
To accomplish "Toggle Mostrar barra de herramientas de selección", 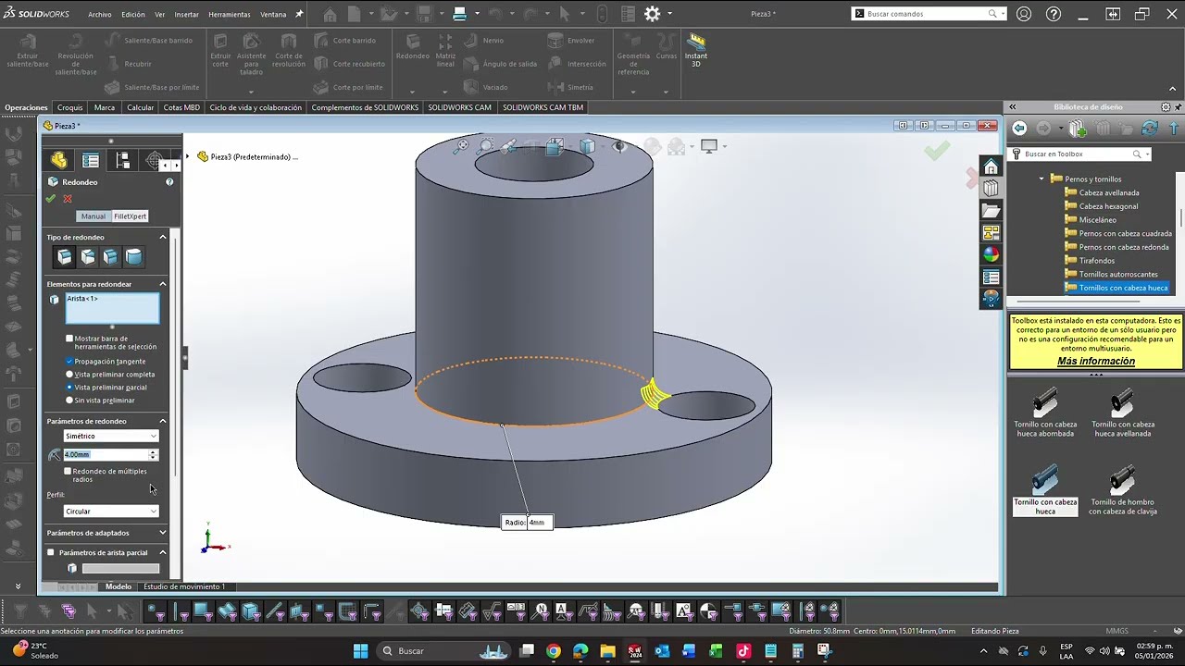I will point(69,339).
